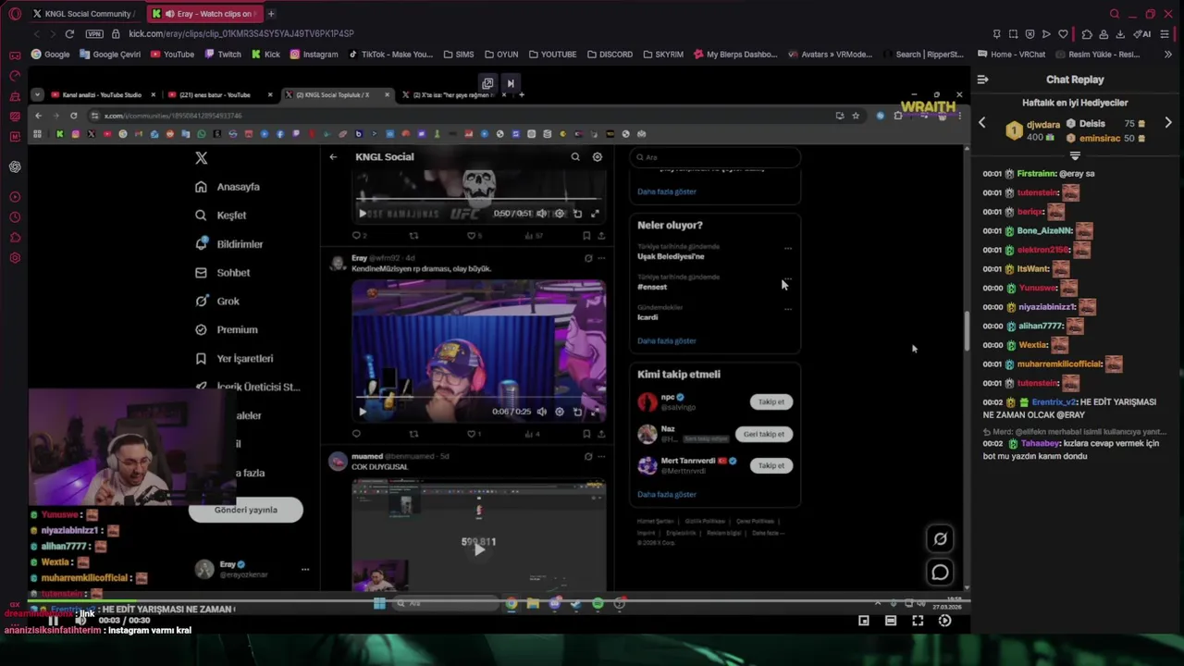Open the Search RipperStore bookmark
The height and width of the screenshot is (666, 1184).
click(922, 55)
